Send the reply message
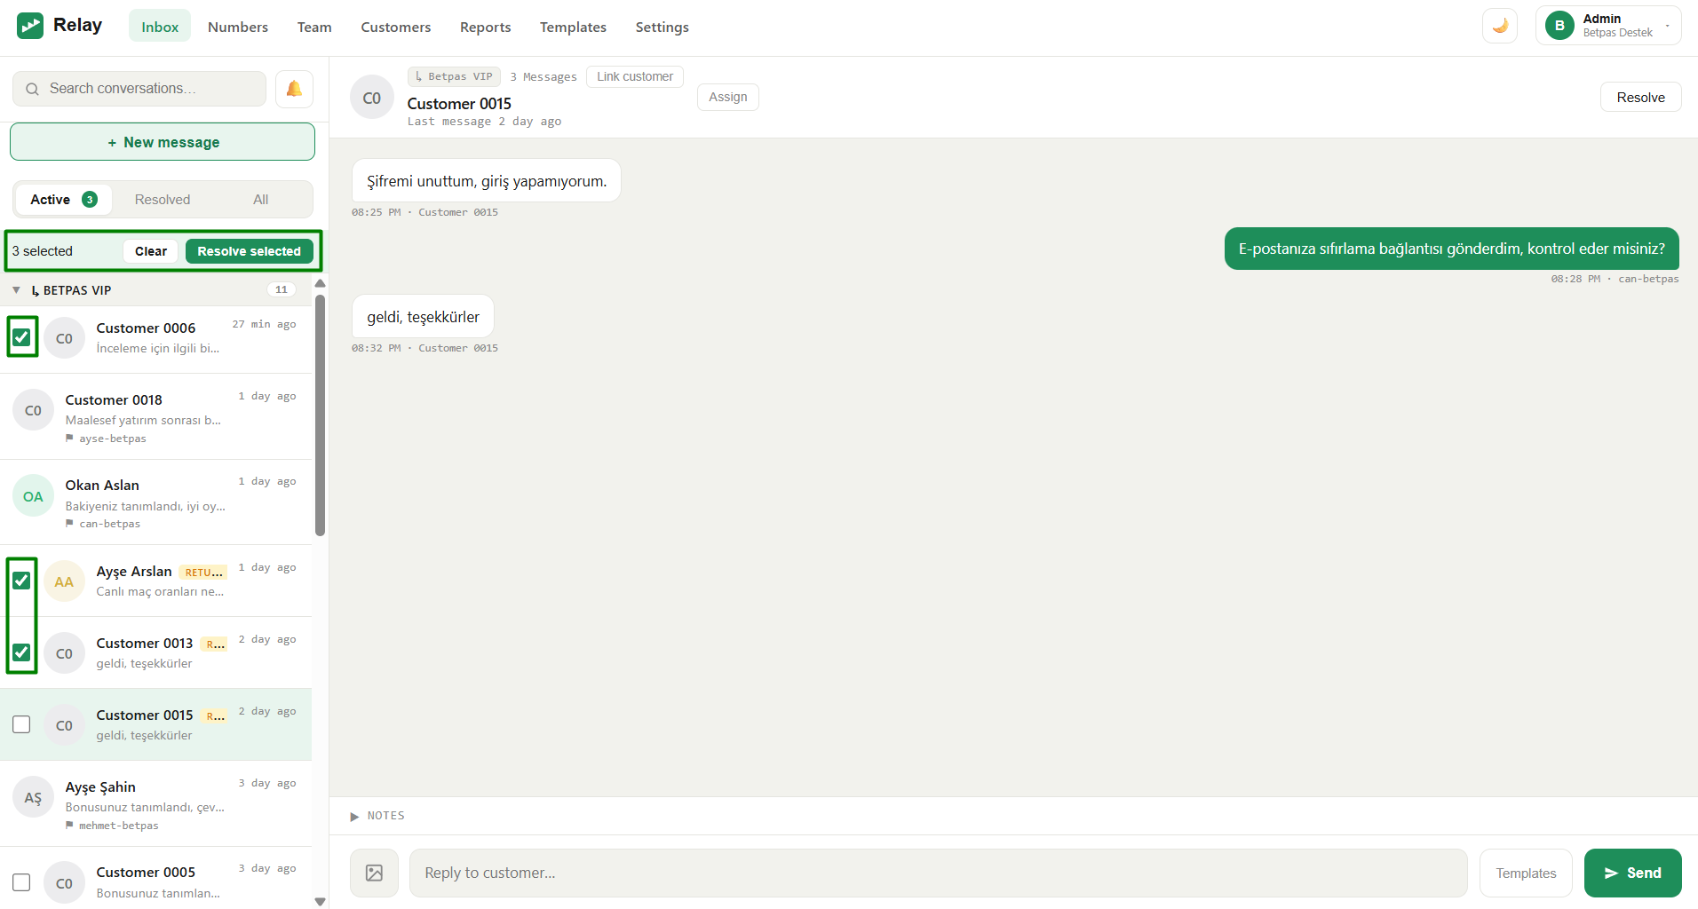Image resolution: width=1698 pixels, height=909 pixels. pos(1632,873)
